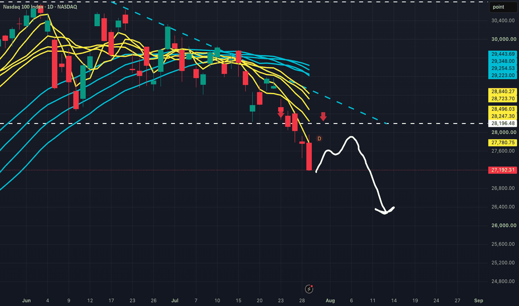Viewport: 519px width, 306px height.
Task: Click the orange D dividend marker
Action: click(320, 139)
